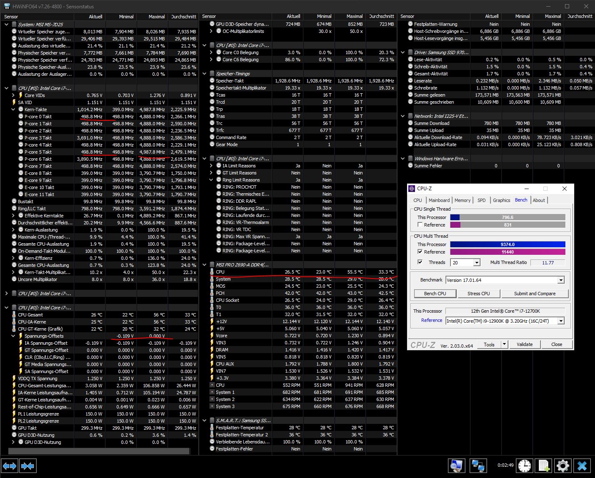
Task: Click the clock icon to reset values
Action: click(525, 466)
